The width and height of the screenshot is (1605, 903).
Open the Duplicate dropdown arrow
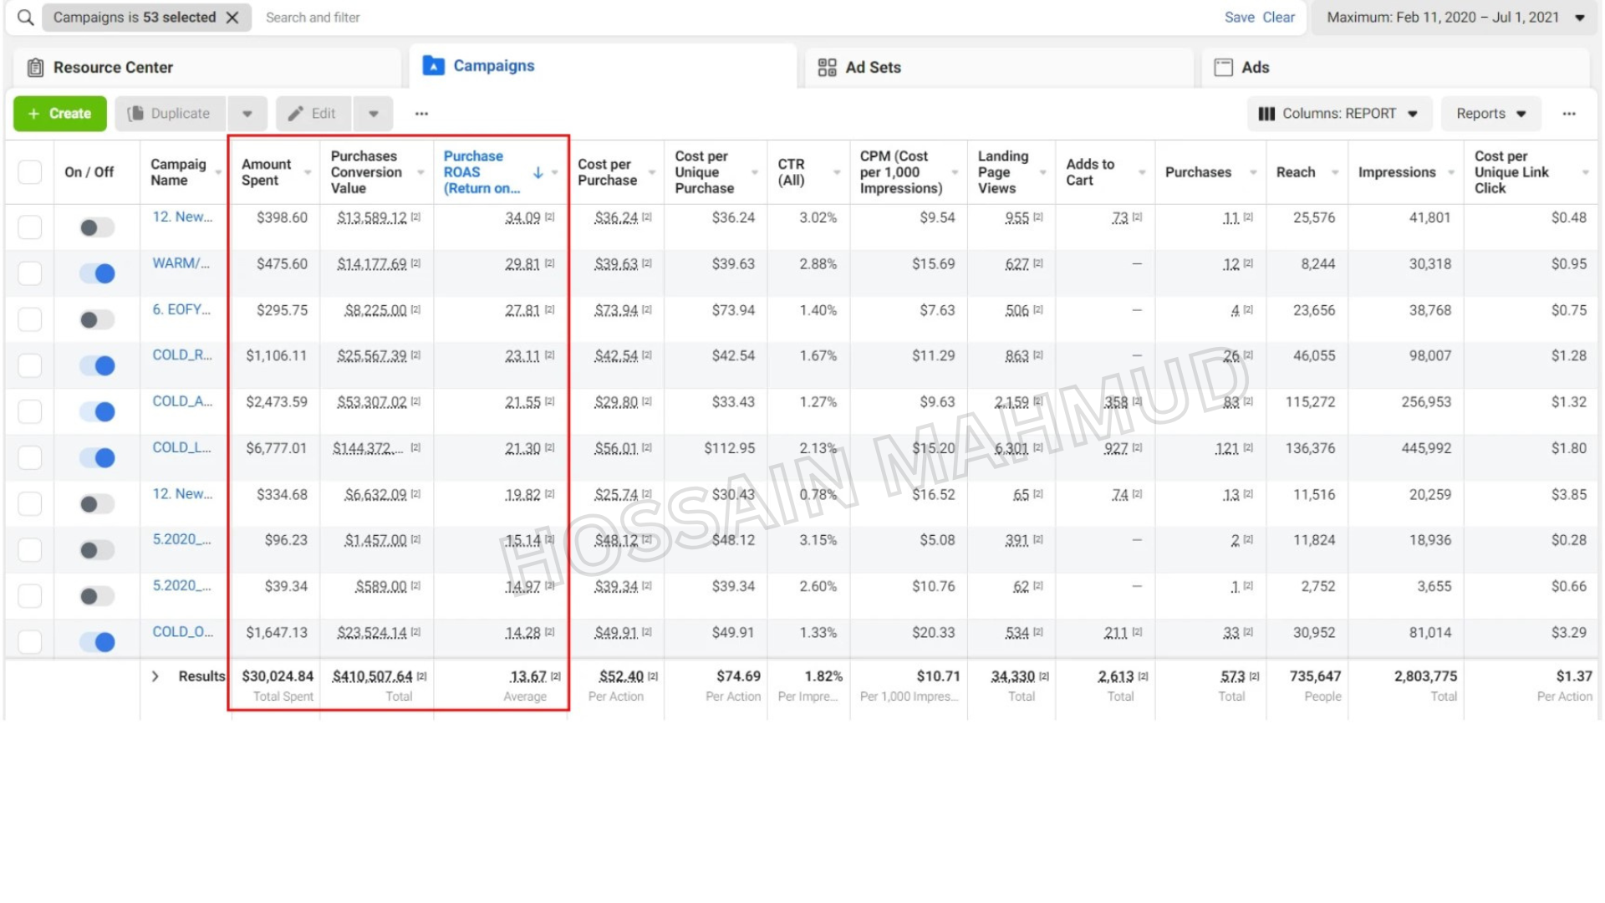tap(247, 114)
